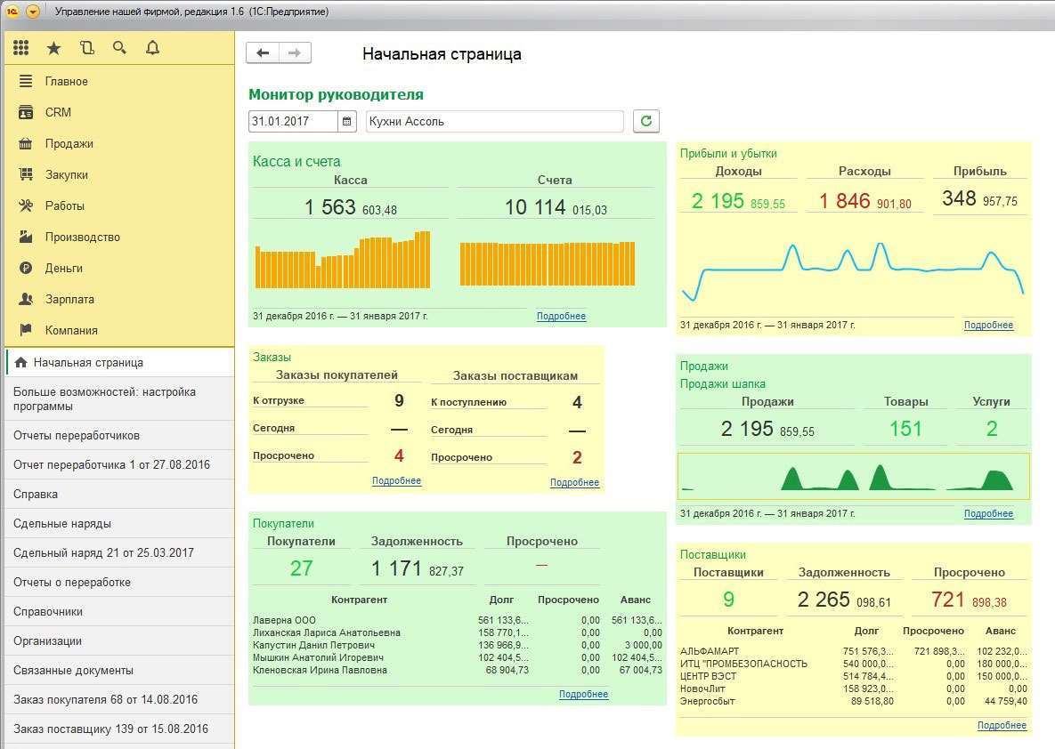Click the forward navigation arrow
Image resolution: width=1055 pixels, height=749 pixels.
coord(295,53)
